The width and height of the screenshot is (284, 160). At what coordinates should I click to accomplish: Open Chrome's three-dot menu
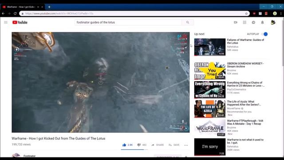pos(281,13)
